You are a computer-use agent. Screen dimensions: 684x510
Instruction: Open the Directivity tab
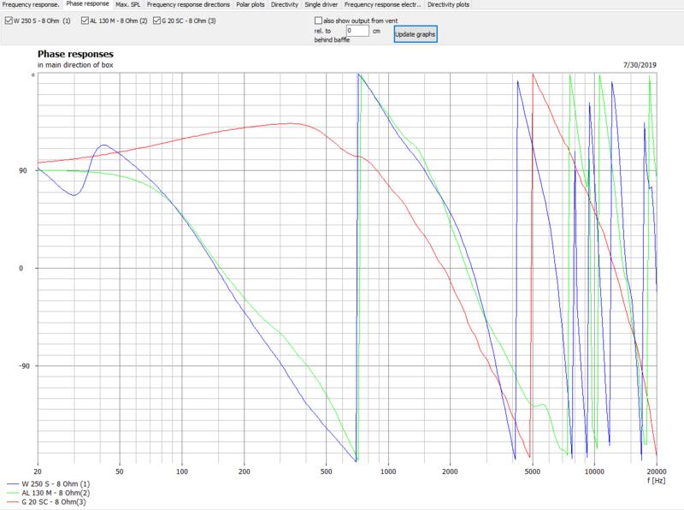coord(284,5)
